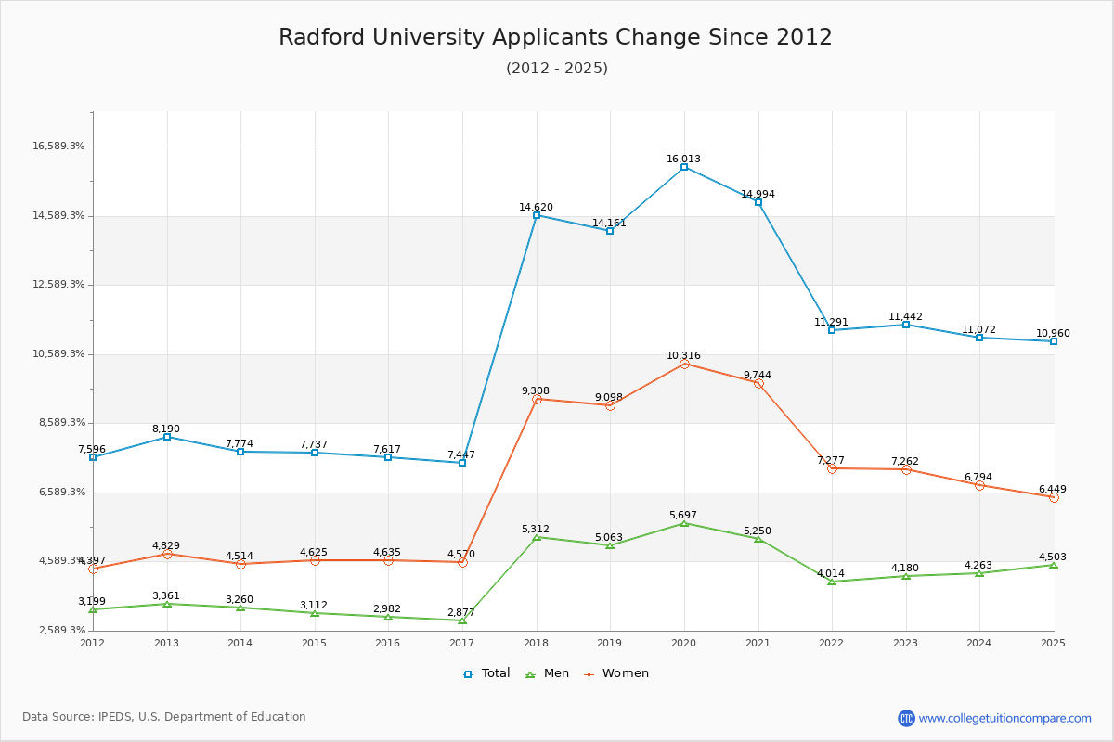
Task: Click the Total marker labeled 7,617
Action: 388,457
